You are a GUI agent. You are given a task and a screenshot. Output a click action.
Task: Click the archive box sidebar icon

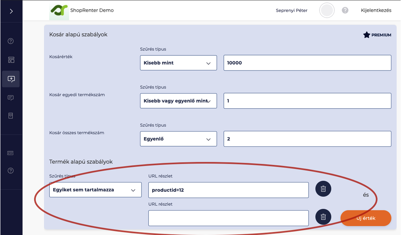11,116
